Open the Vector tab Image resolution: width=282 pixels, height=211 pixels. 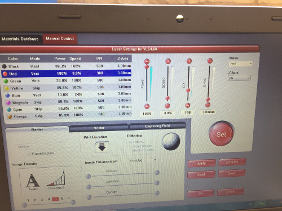[x=99, y=128]
